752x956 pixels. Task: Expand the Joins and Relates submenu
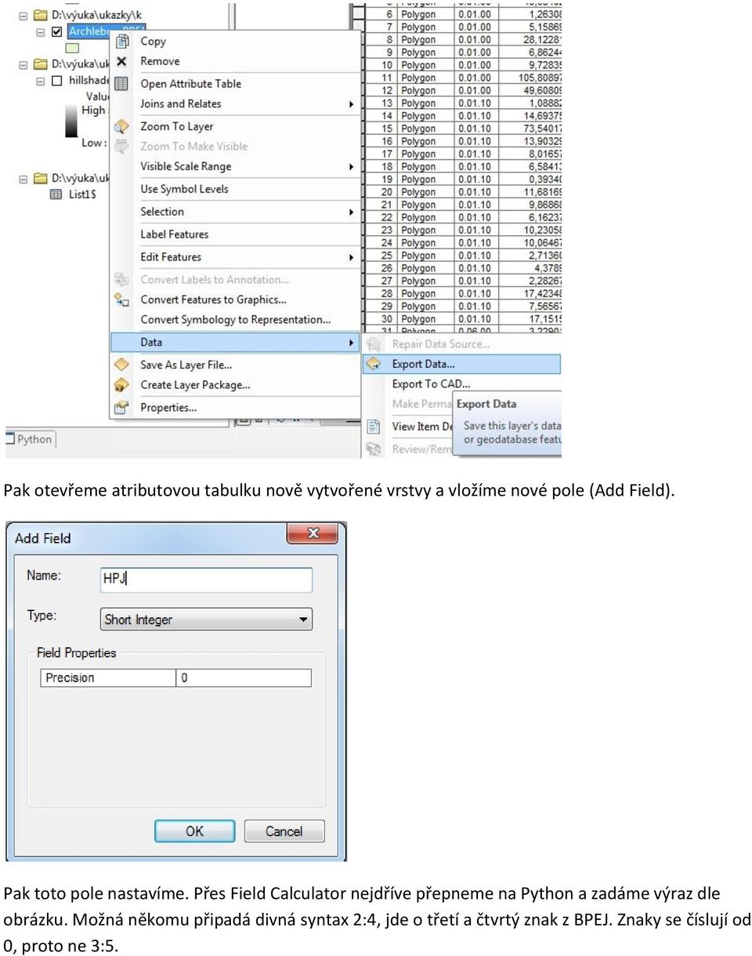point(351,104)
